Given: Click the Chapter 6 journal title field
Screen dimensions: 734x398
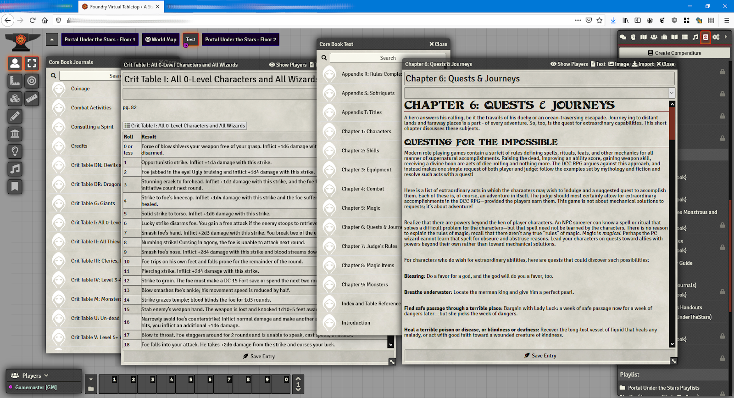Looking at the screenshot, I should (x=540, y=78).
